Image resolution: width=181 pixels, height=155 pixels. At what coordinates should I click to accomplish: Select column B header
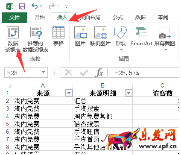click(x=102, y=85)
